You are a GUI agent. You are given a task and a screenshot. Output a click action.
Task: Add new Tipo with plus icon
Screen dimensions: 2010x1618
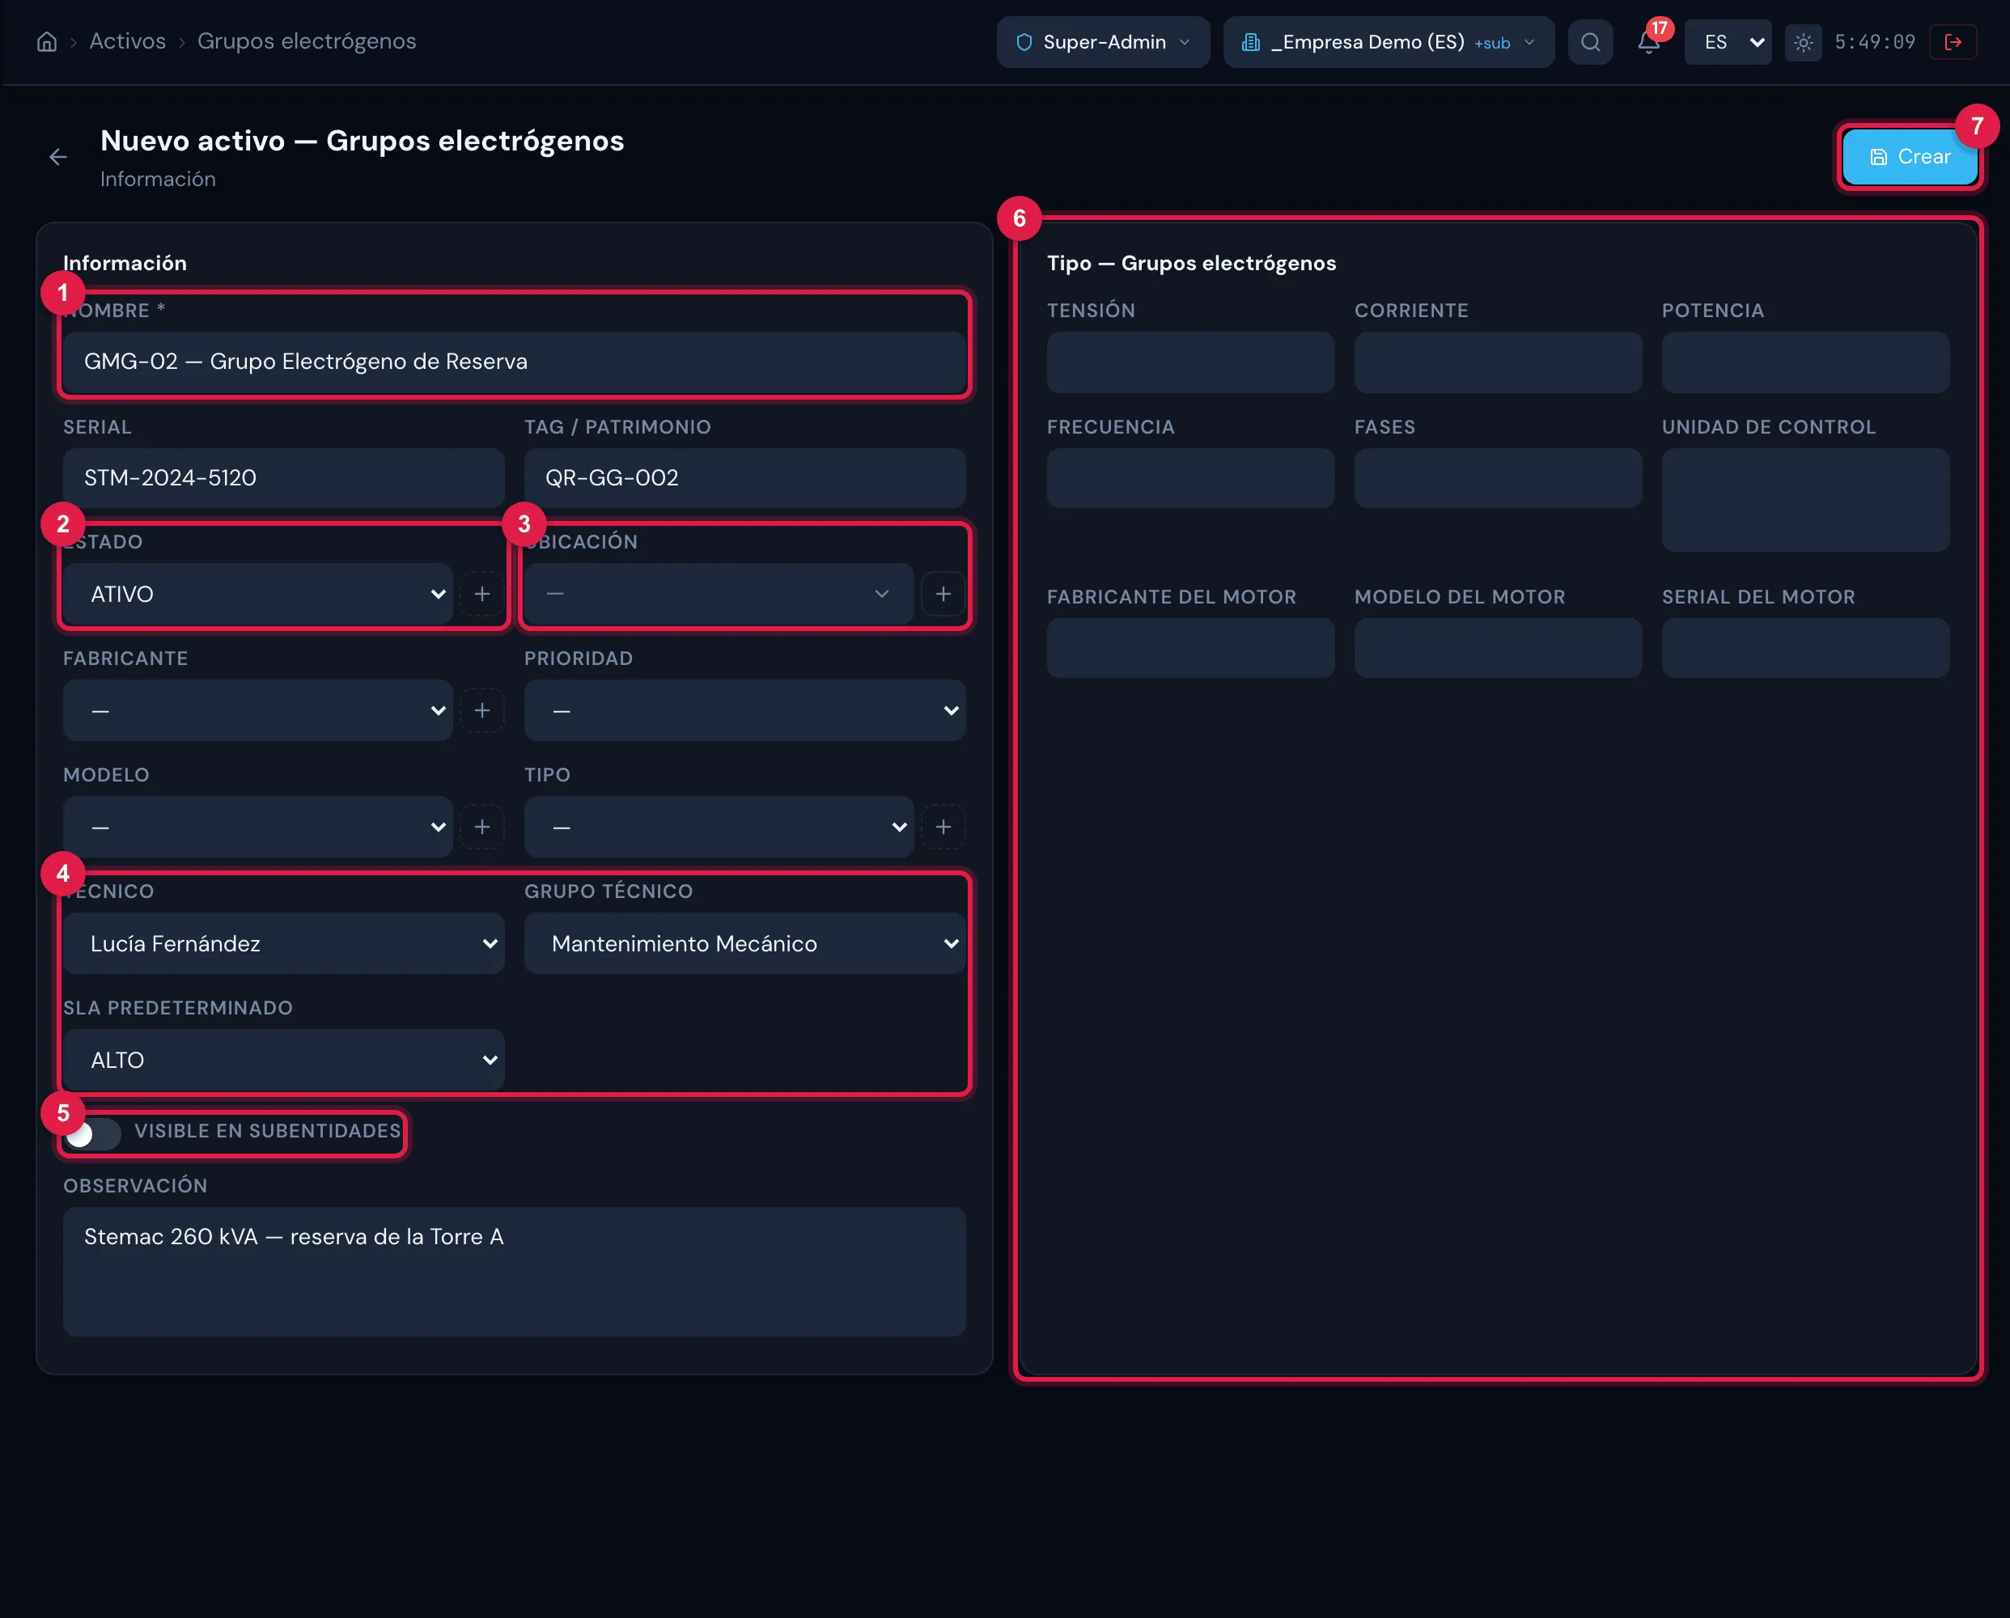point(944,827)
